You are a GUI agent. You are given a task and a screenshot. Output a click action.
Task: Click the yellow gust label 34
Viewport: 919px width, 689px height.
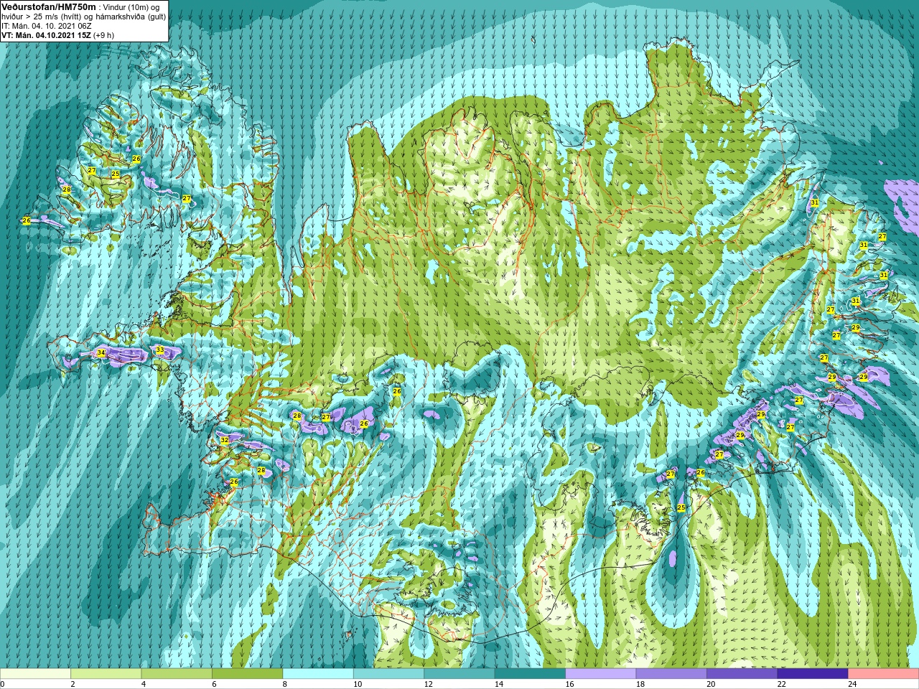click(101, 352)
